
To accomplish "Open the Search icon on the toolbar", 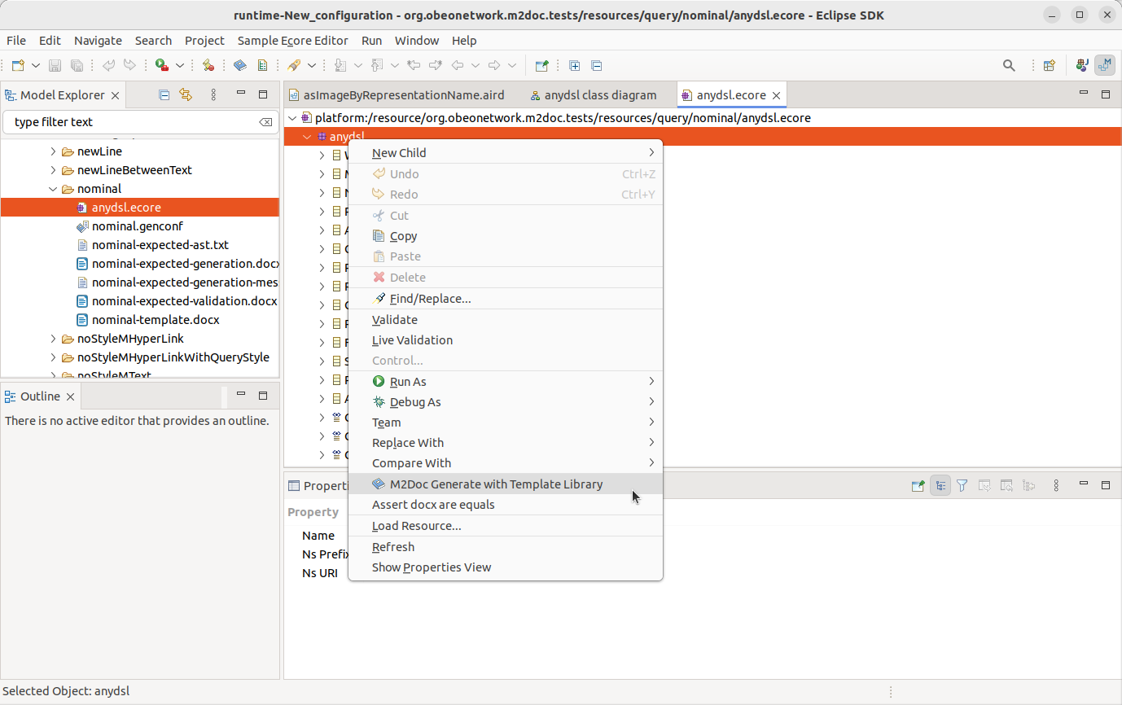I will pyautogui.click(x=1009, y=65).
